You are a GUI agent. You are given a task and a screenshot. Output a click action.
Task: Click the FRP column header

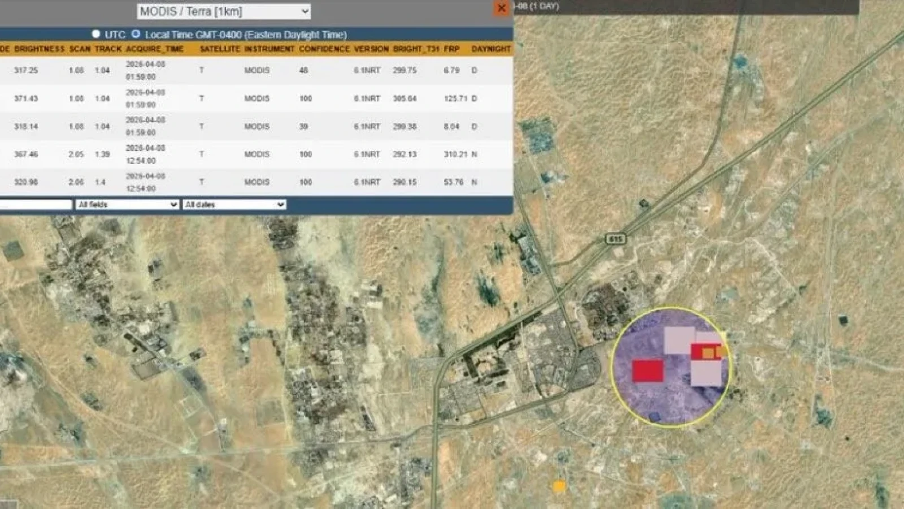[451, 49]
